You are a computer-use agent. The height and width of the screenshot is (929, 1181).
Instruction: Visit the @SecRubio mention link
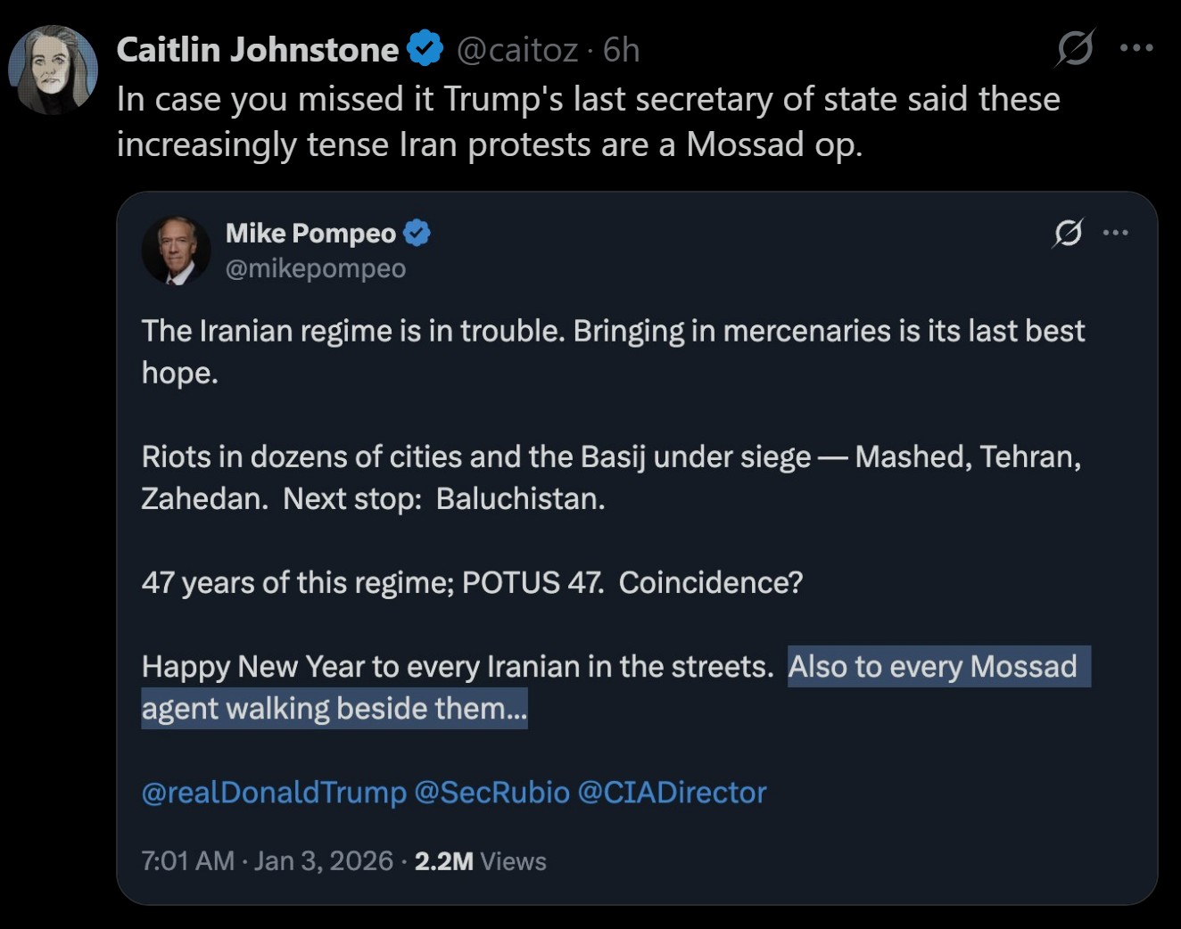(x=491, y=793)
